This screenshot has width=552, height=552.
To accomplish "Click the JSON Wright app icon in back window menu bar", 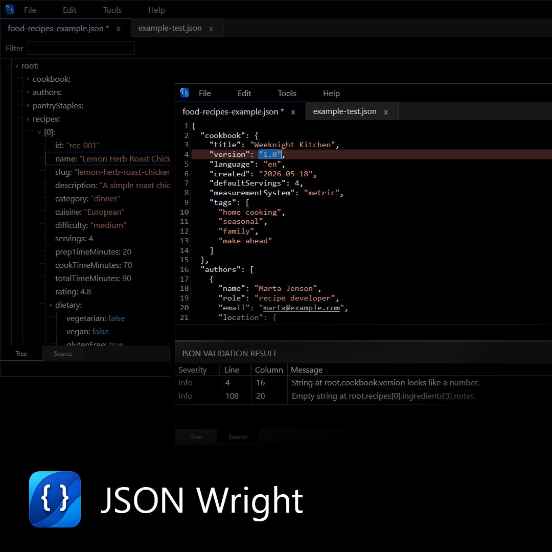I will pos(10,10).
